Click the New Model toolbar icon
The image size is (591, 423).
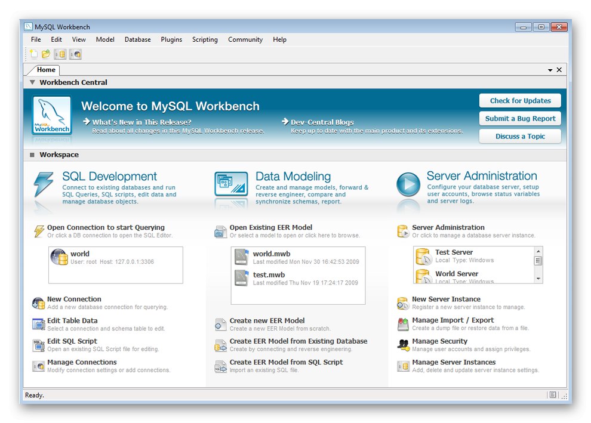[34, 54]
